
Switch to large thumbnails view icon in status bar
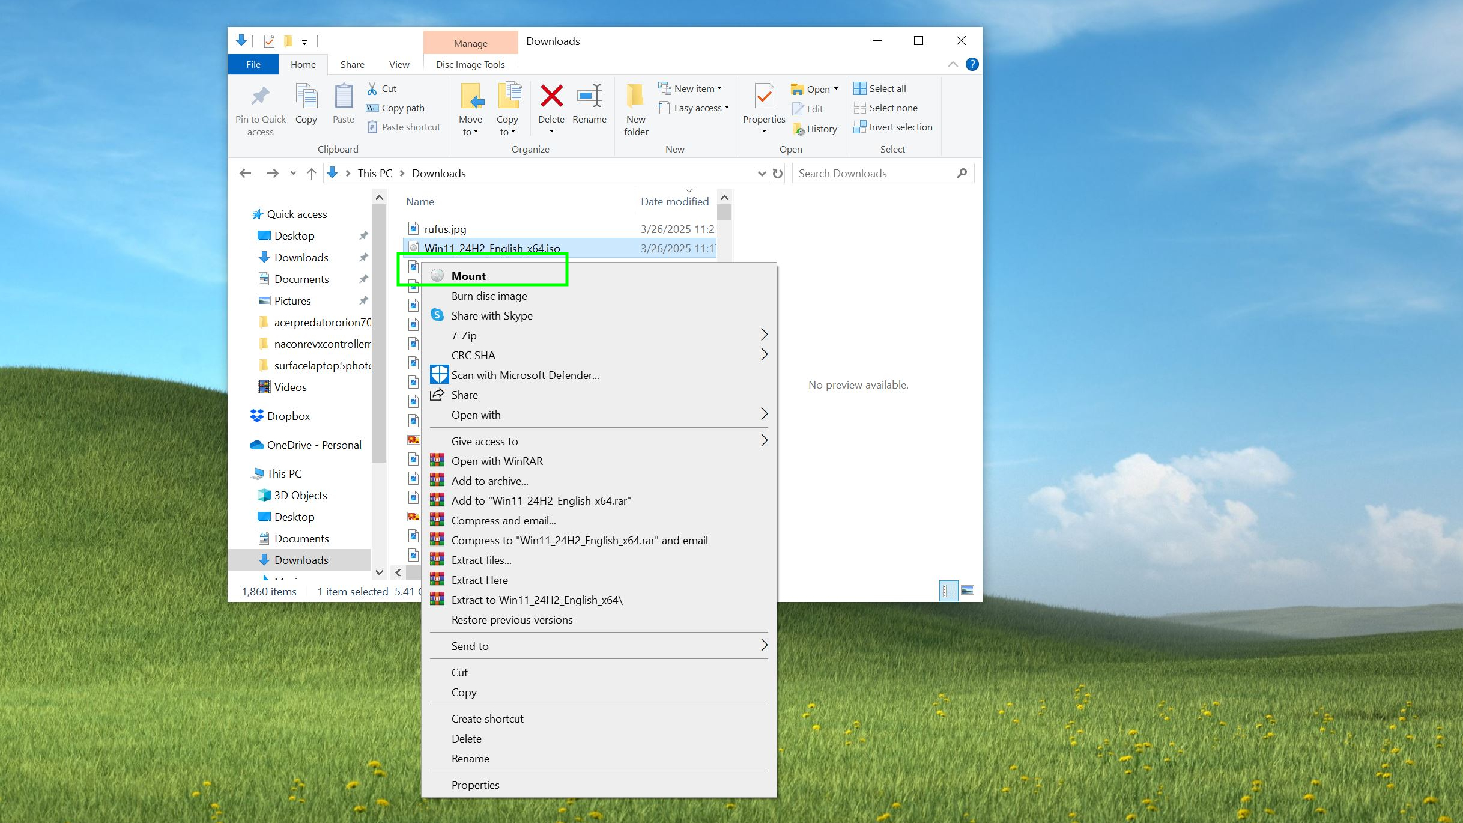[968, 591]
